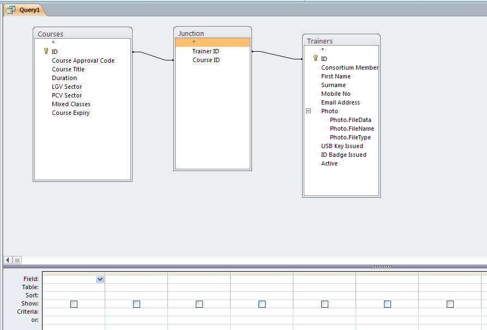Click the Criteria cell in the second grid column

136,311
